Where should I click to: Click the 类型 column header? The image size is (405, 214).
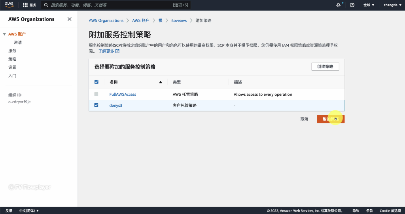[x=177, y=82]
